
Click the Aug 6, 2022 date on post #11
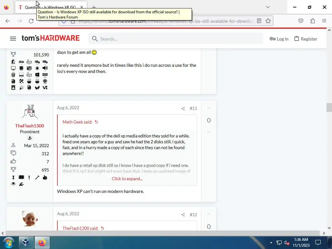pos(68,108)
